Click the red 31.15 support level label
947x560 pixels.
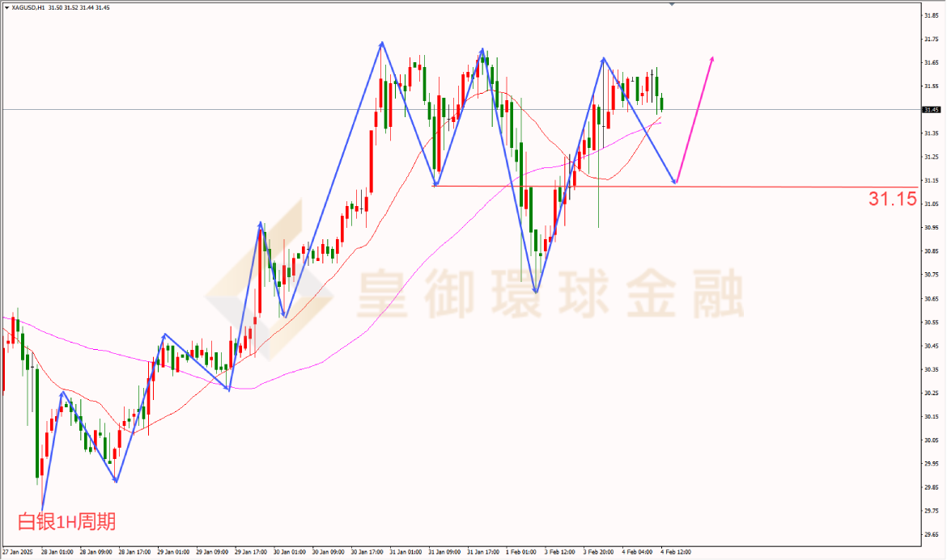click(x=893, y=198)
